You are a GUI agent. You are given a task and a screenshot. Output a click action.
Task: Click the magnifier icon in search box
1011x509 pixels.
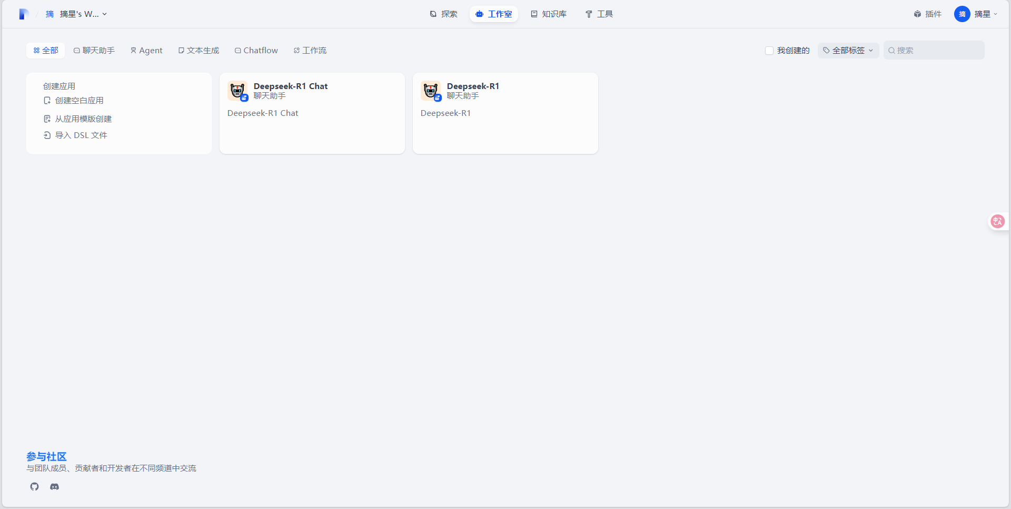coord(891,51)
